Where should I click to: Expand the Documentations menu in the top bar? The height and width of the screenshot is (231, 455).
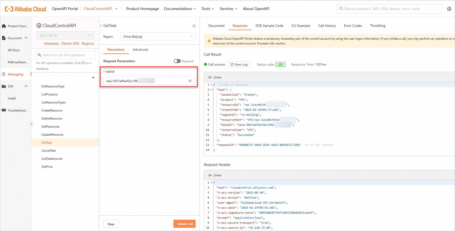[x=180, y=9]
